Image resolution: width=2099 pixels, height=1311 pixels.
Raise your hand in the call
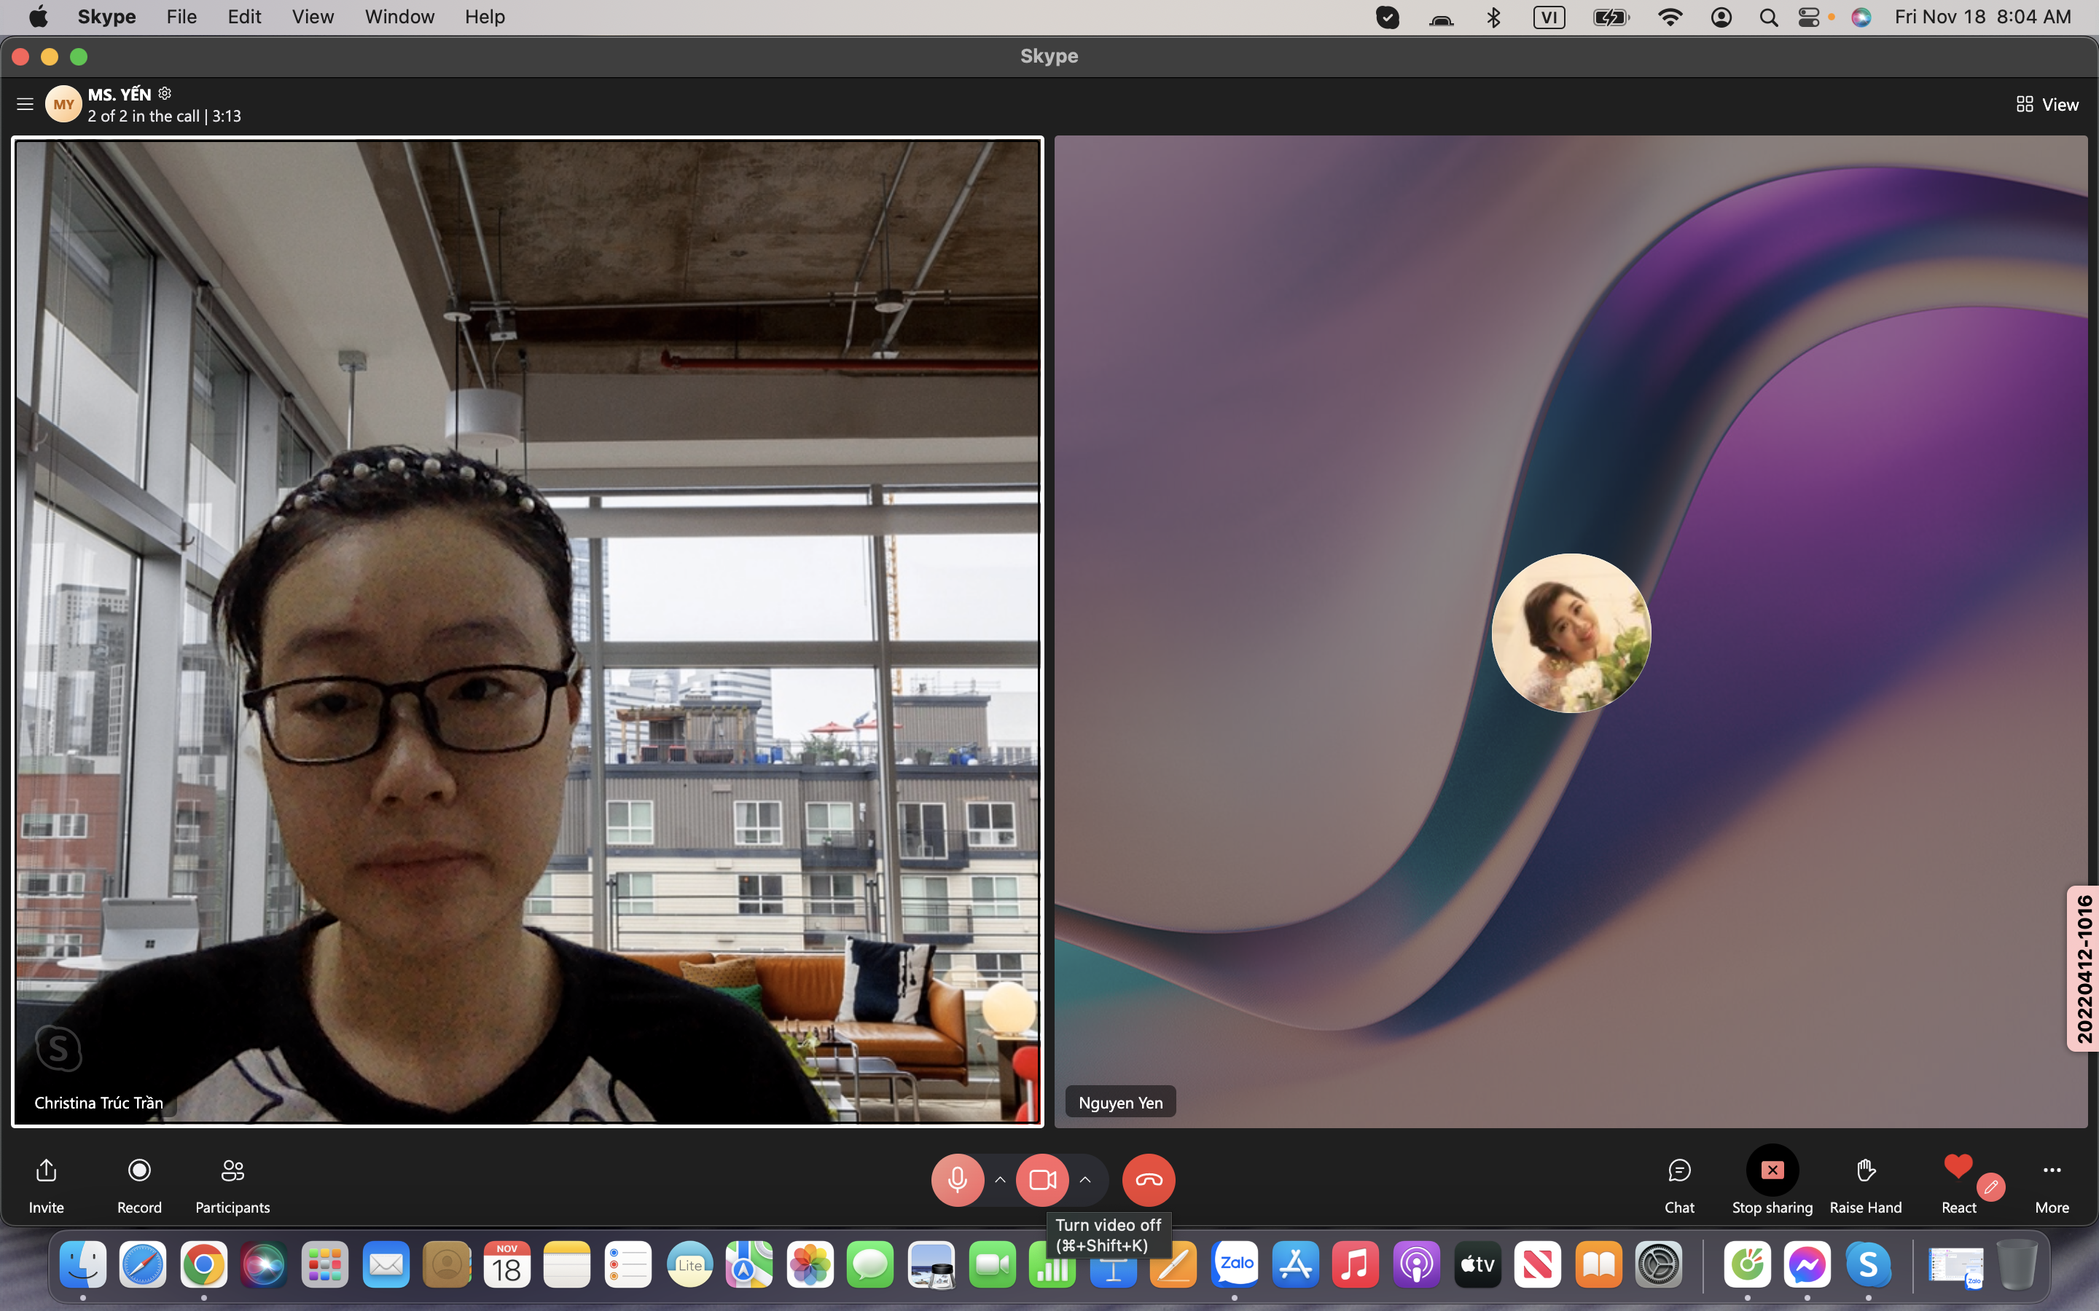coord(1866,1184)
